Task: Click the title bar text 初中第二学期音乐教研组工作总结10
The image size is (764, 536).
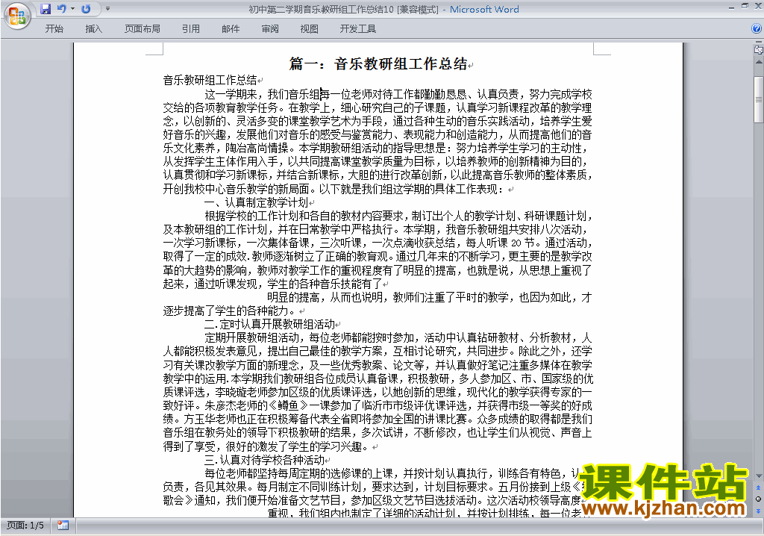Action: (321, 9)
